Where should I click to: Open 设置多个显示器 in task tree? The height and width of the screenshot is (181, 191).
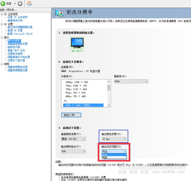(16, 60)
